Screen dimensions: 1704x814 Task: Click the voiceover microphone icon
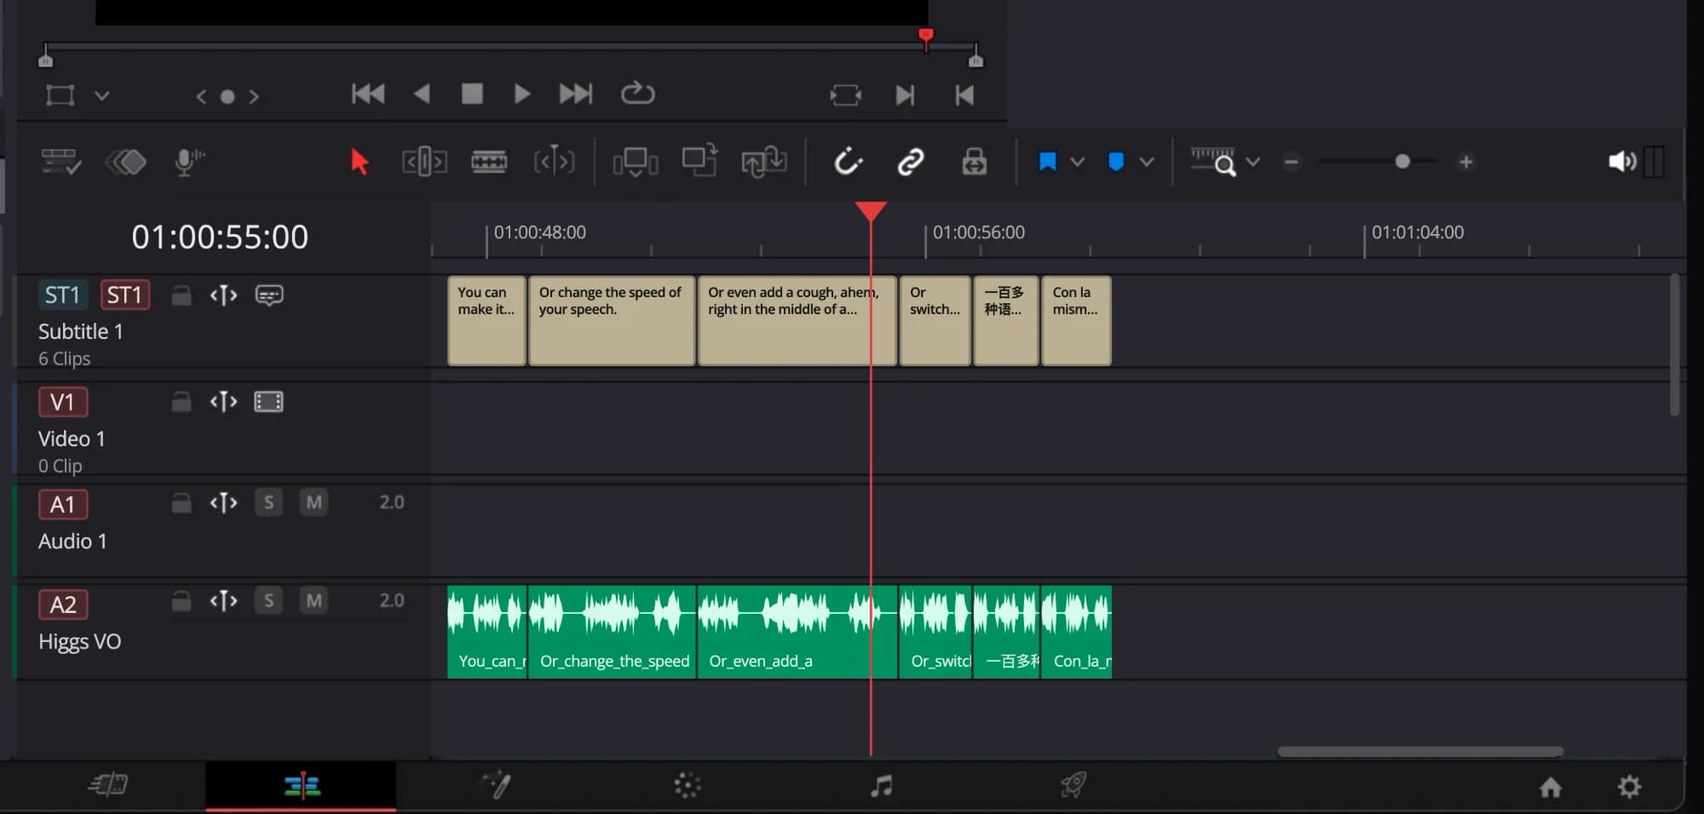point(188,161)
